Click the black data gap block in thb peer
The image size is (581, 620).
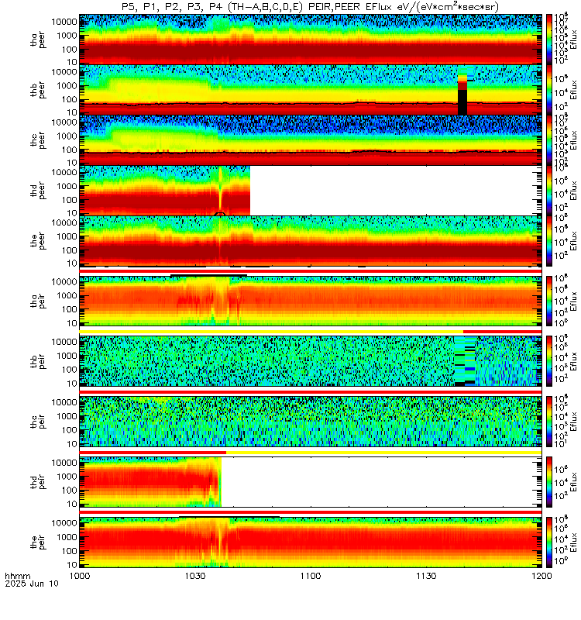[462, 102]
